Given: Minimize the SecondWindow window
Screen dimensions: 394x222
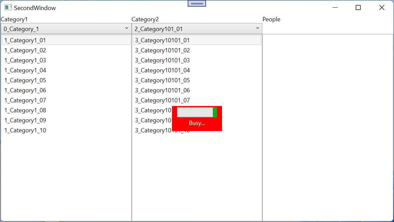Looking at the screenshot, I should click(335, 8).
